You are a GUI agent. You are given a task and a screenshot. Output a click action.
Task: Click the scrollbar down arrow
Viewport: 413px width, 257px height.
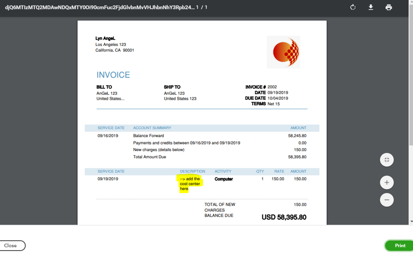tap(411, 222)
